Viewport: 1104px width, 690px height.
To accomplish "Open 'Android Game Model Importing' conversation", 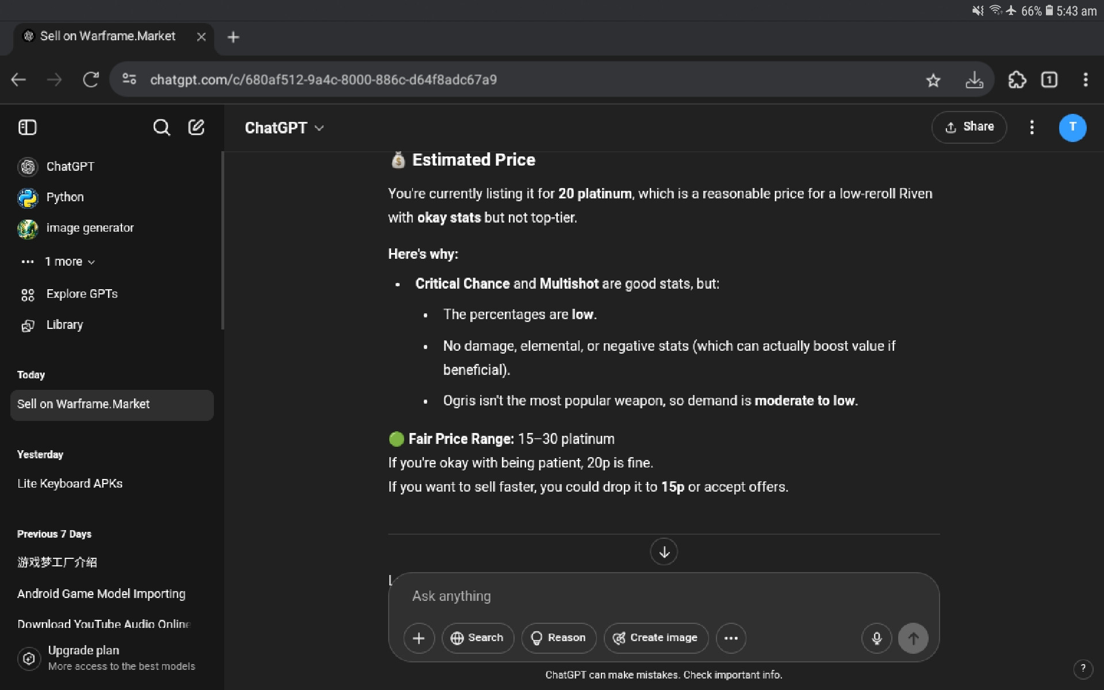I will click(x=112, y=594).
